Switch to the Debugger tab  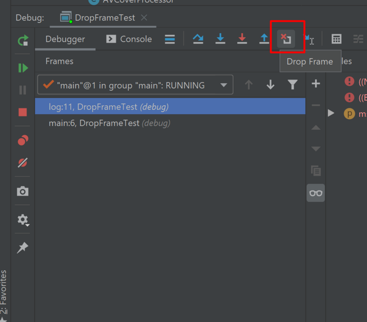(x=65, y=39)
